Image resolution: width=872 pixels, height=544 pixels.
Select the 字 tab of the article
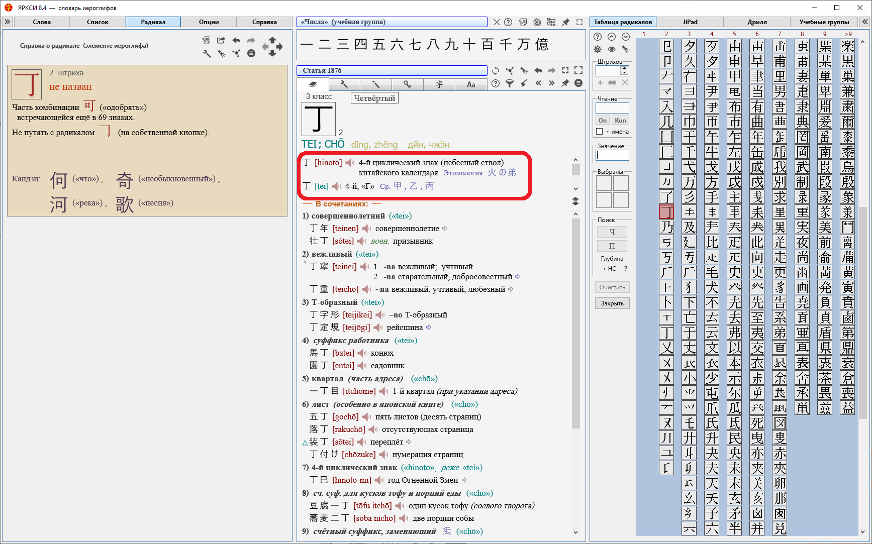pos(439,84)
